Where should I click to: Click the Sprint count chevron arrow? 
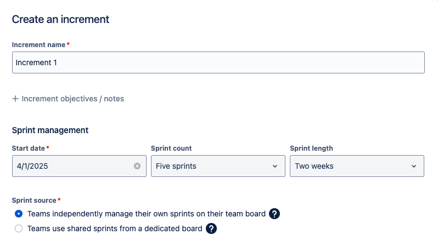click(x=275, y=166)
